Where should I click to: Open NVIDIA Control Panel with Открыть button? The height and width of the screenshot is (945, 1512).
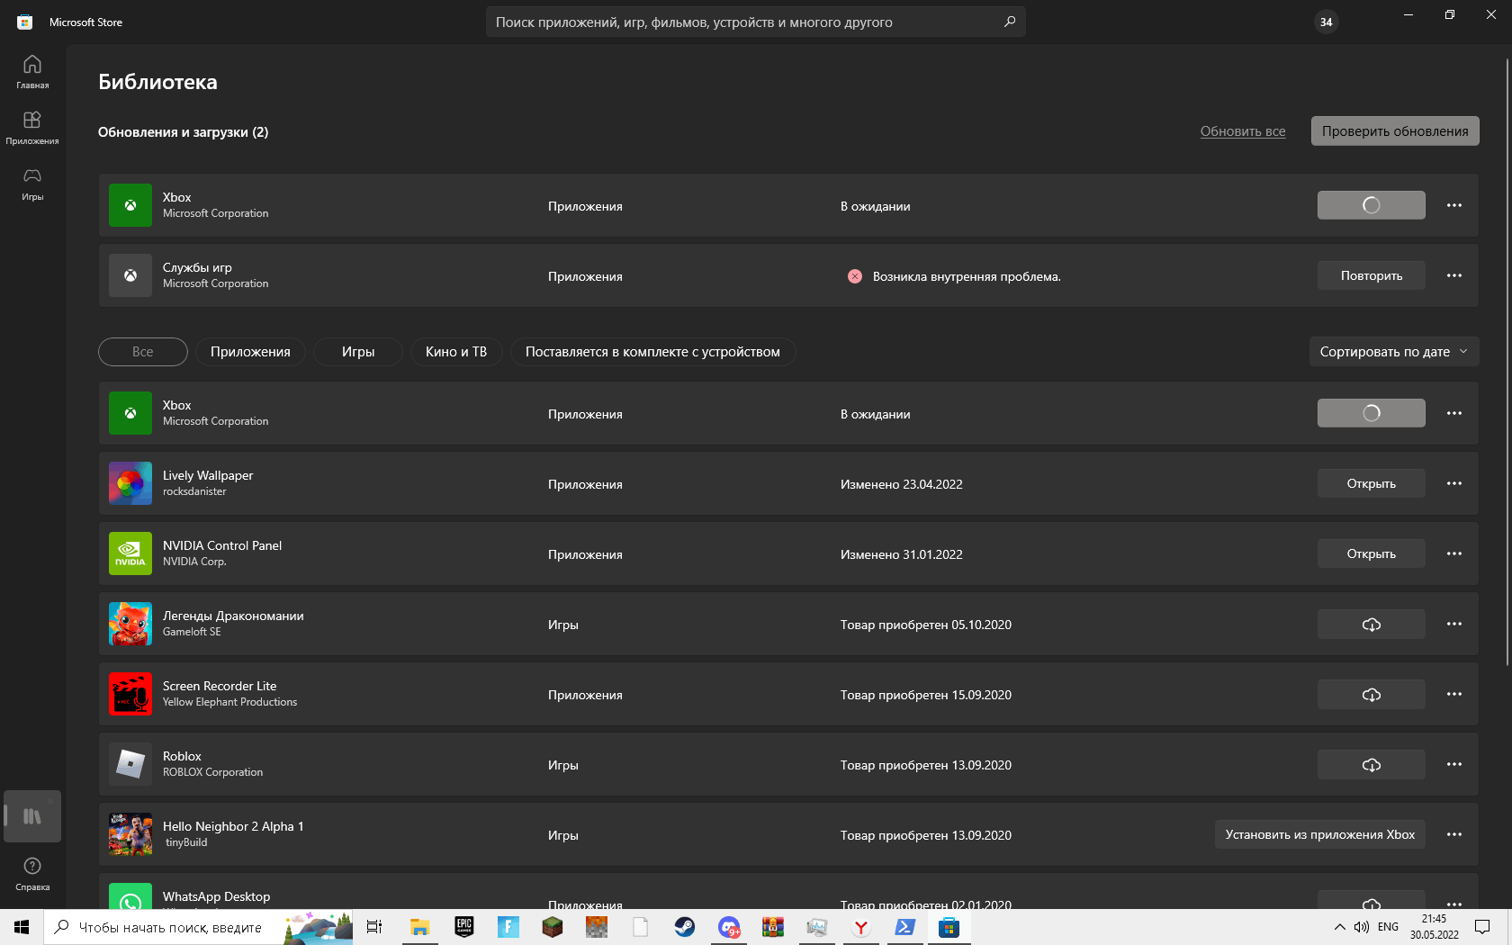click(1371, 553)
